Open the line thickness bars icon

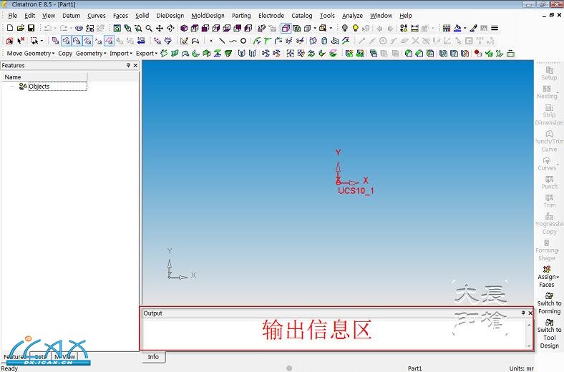tap(495, 28)
